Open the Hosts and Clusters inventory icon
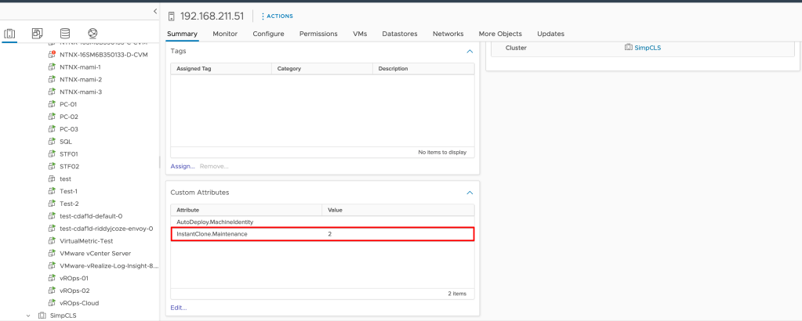Viewport: 802px width, 321px height. [10, 34]
